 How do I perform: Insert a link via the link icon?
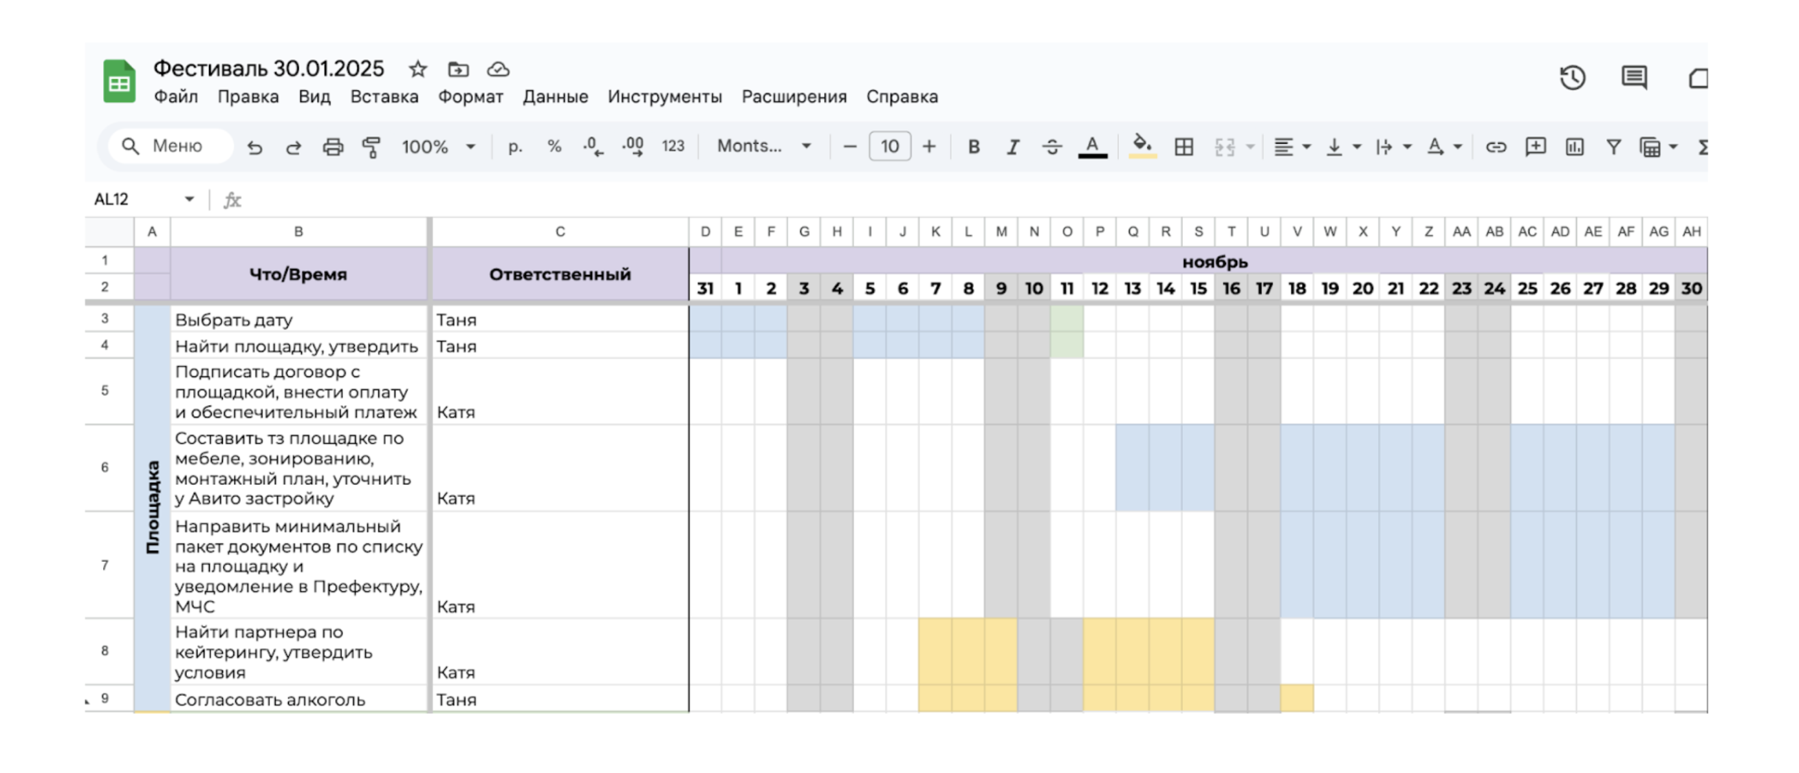[1496, 146]
